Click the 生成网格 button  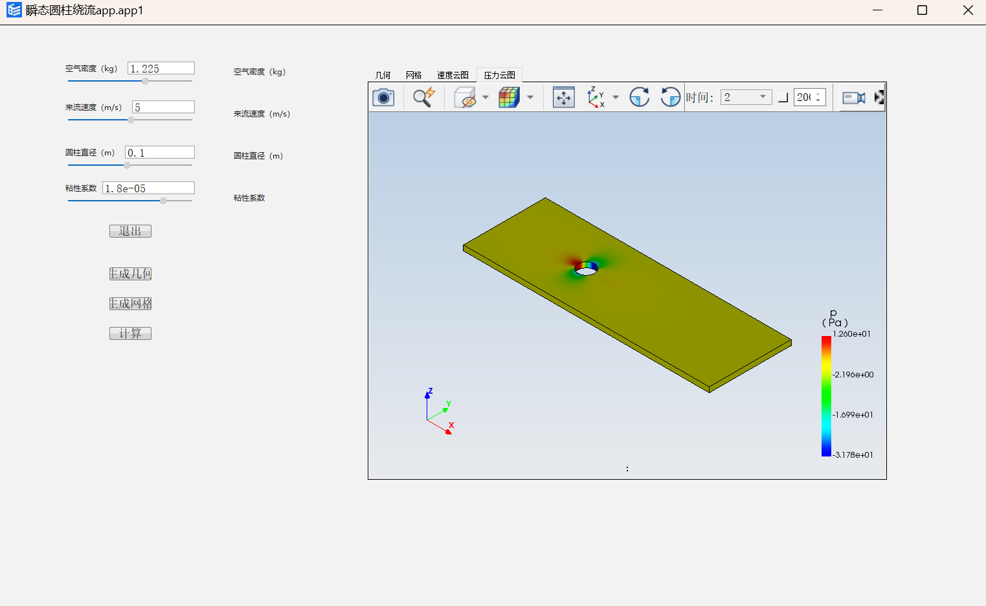pos(130,304)
